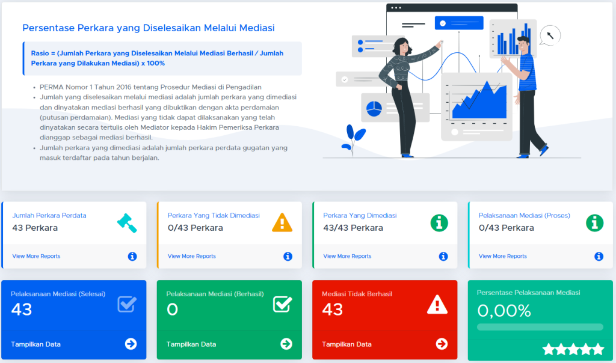616x363 pixels.
Task: Click blue info icon under Perkara Yang Dimediasi
Action: (x=443, y=257)
